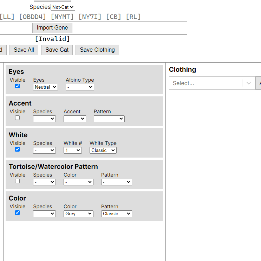This screenshot has width=261, height=261.
Task: Expand the Albino Type dropdown
Action: (80, 87)
